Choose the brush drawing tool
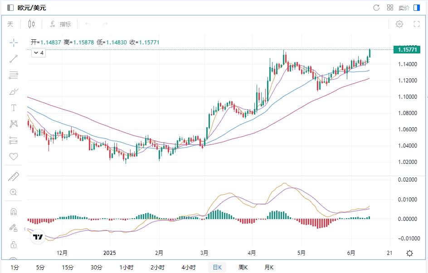Viewport: 428px width, 273px height. click(14, 91)
